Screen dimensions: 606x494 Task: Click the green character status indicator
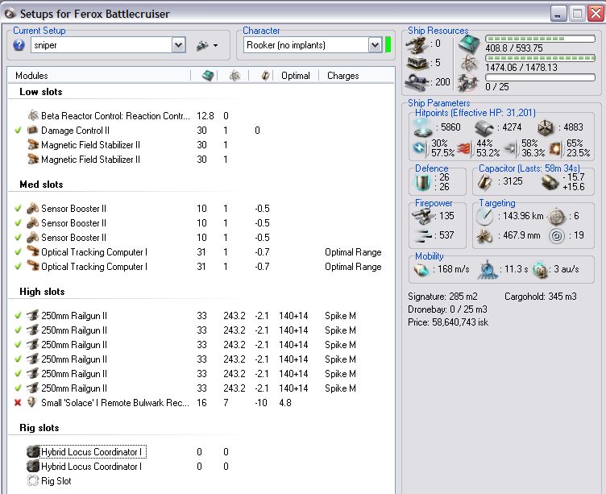pos(388,46)
